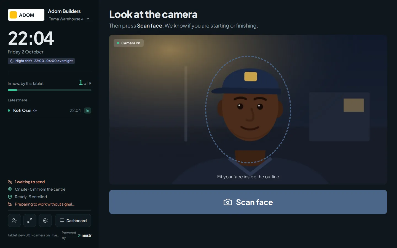Click the Night shift 22:00–06:00 overnight badge
Viewport: 397px width, 248px height.
tap(41, 61)
